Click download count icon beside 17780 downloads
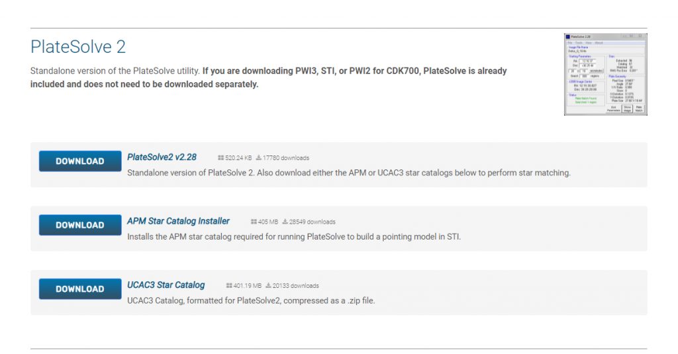This screenshot has height=354, width=678. [259, 158]
